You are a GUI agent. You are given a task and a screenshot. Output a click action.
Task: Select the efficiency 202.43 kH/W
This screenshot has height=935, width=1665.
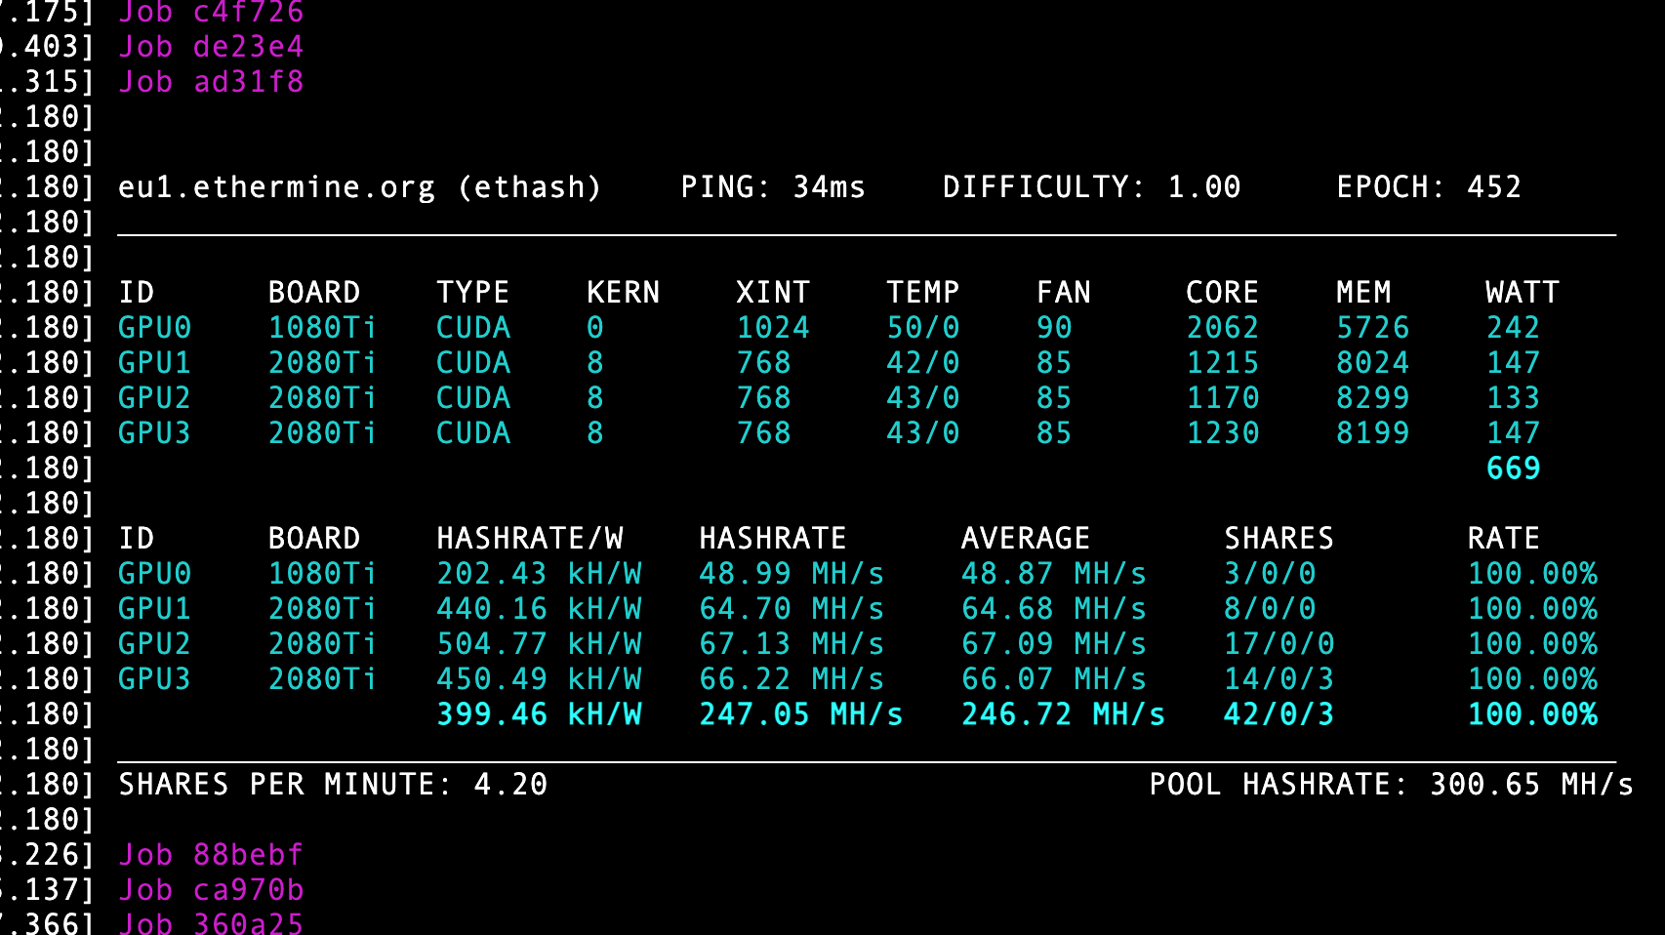tap(540, 574)
